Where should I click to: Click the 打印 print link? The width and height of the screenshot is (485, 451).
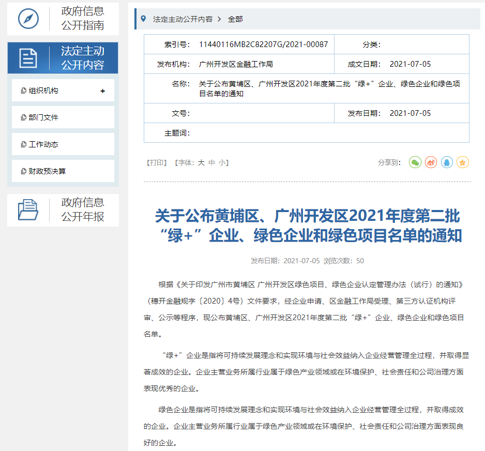(157, 162)
